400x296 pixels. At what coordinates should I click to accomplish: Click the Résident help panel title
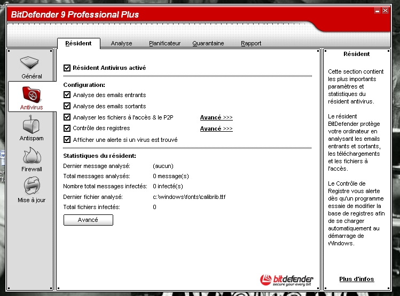coord(356,54)
